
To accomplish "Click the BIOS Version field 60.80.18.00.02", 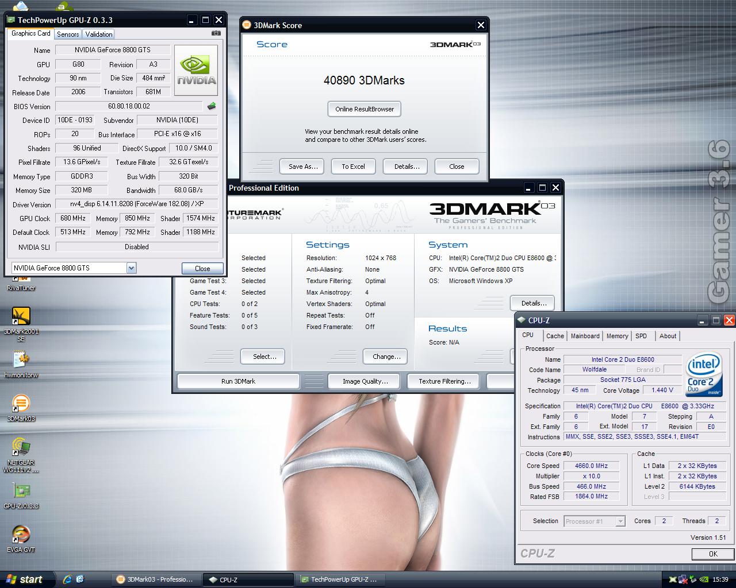I will (x=129, y=106).
